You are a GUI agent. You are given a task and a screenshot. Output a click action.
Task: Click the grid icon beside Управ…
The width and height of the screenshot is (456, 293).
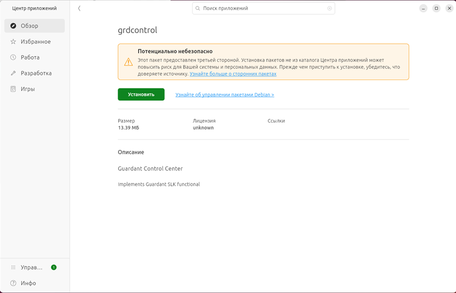point(13,267)
